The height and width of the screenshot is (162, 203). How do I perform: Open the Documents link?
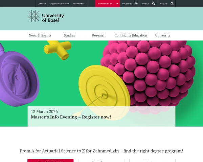(79, 4)
